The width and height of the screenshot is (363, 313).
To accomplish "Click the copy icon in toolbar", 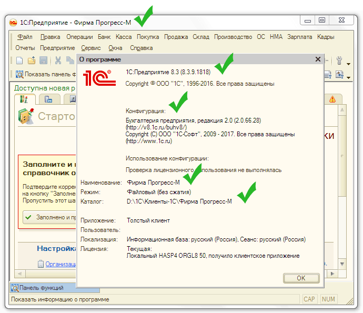I will 70,60.
